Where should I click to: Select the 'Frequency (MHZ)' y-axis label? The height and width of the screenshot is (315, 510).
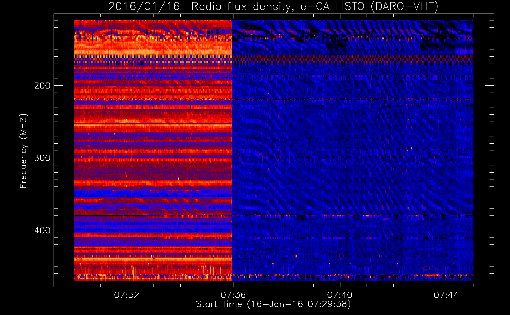24,151
